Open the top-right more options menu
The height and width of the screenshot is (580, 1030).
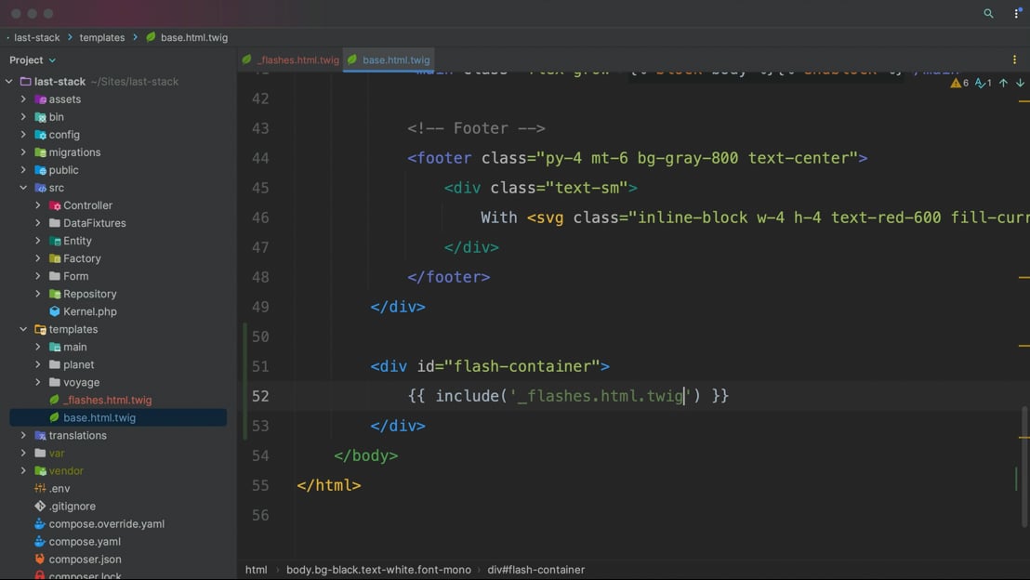tap(1016, 14)
